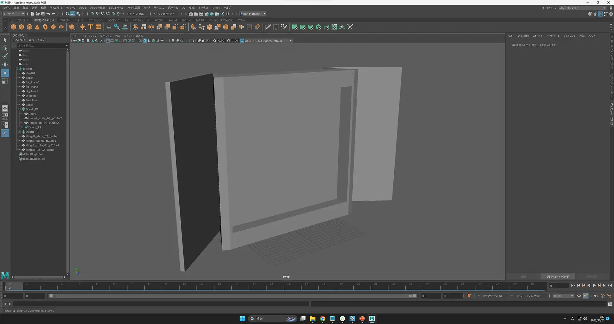Screen dimensions: 614x324
Task: Open Maya from the Windows taskbar
Action: 372,319
